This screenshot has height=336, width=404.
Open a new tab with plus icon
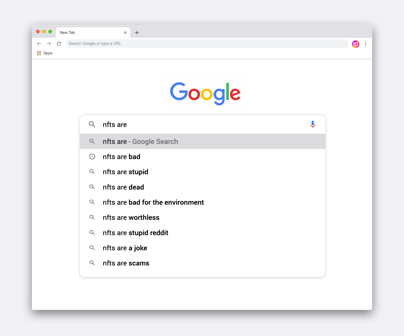pyautogui.click(x=137, y=32)
